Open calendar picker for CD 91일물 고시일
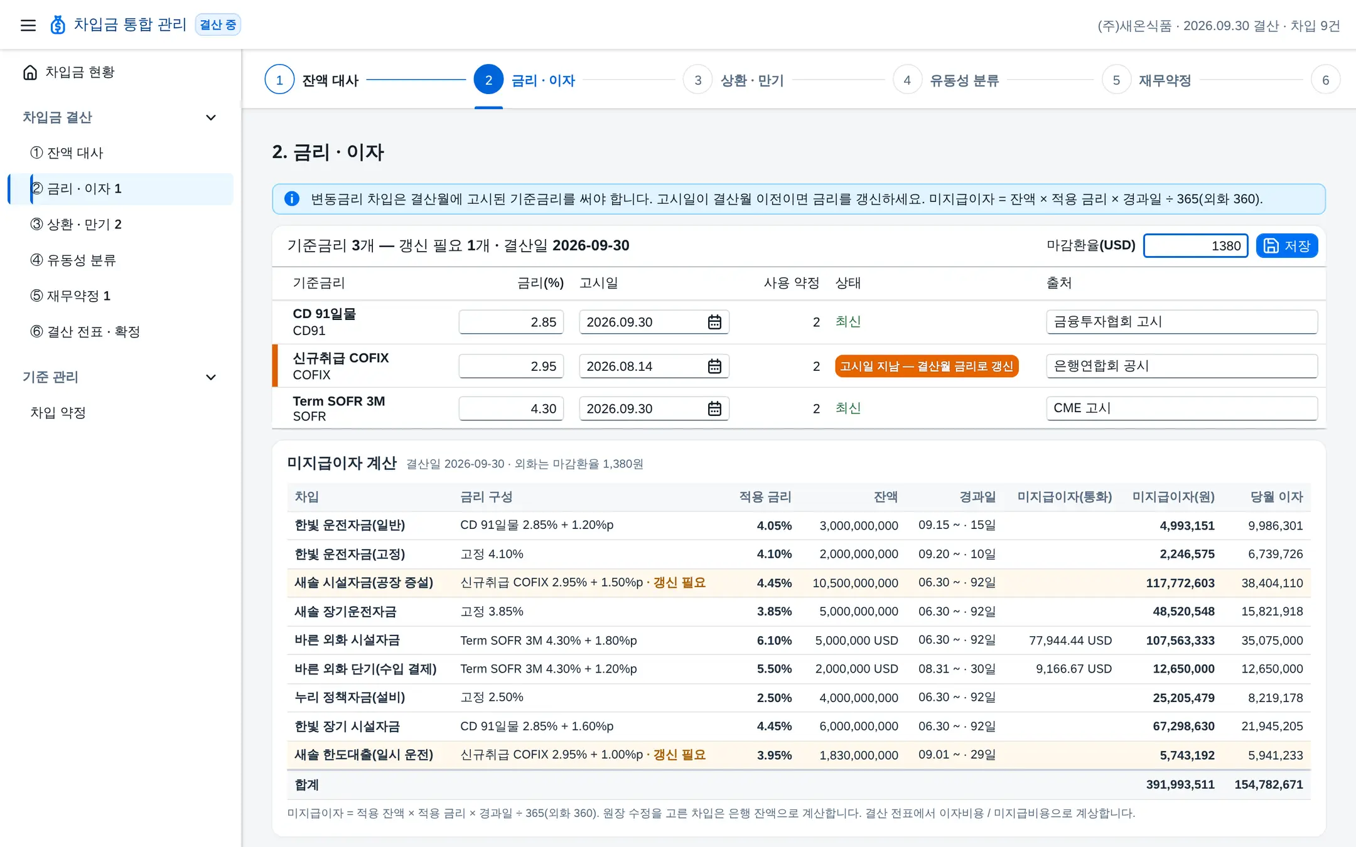The image size is (1356, 847). click(x=714, y=322)
